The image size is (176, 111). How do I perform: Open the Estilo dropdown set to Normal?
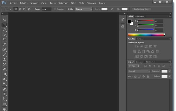point(84,9)
